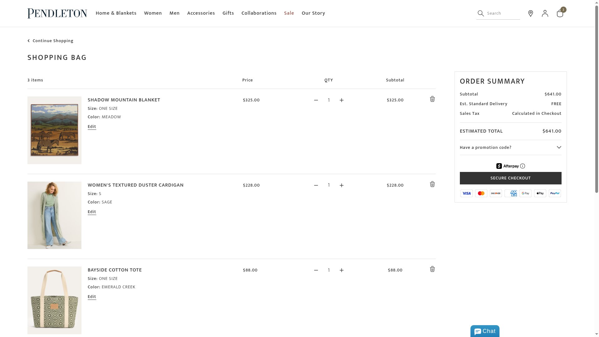Click the Afterpay info icon
This screenshot has height=337, width=599.
523,166
